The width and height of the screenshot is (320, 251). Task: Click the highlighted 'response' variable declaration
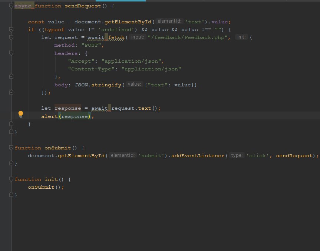68,108
